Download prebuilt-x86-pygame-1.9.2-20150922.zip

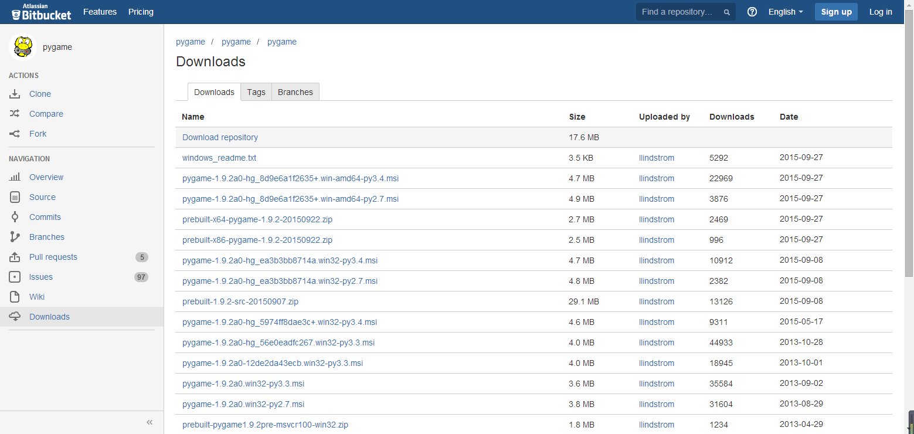[x=257, y=240]
